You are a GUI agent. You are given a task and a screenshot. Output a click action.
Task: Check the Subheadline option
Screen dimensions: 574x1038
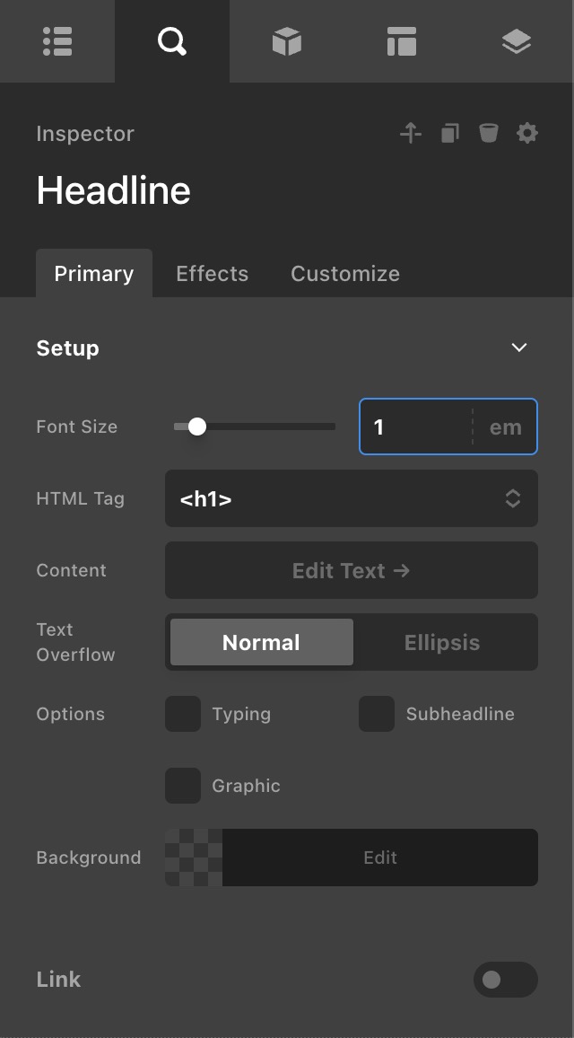click(377, 714)
